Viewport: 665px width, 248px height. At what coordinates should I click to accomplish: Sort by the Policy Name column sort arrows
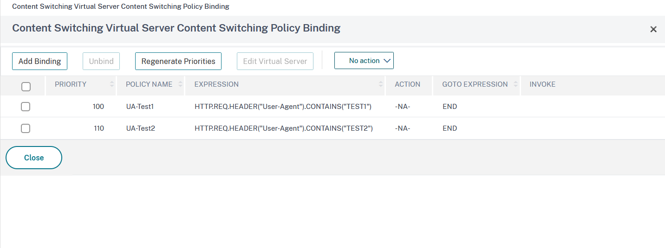point(180,84)
